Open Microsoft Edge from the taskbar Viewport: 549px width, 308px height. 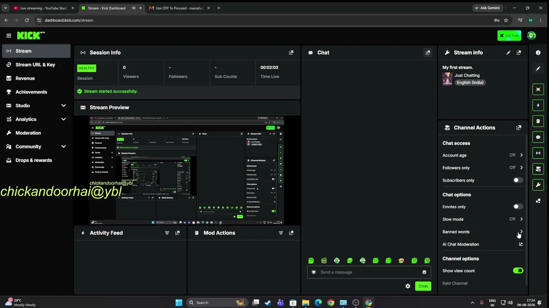coord(318,303)
